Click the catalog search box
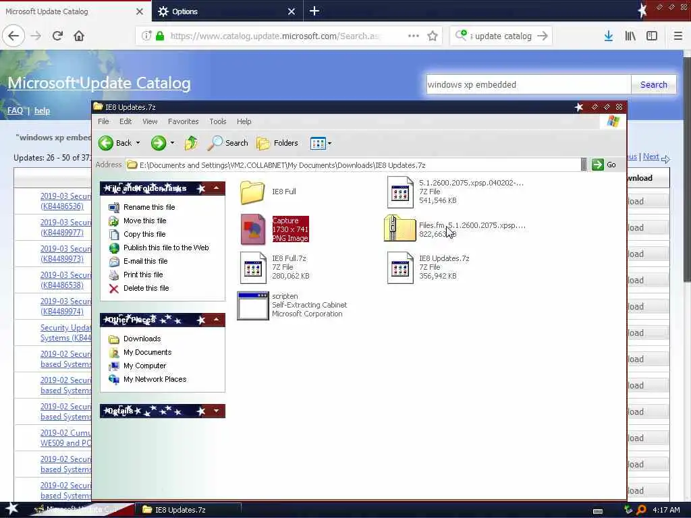The image size is (691, 518). click(528, 84)
